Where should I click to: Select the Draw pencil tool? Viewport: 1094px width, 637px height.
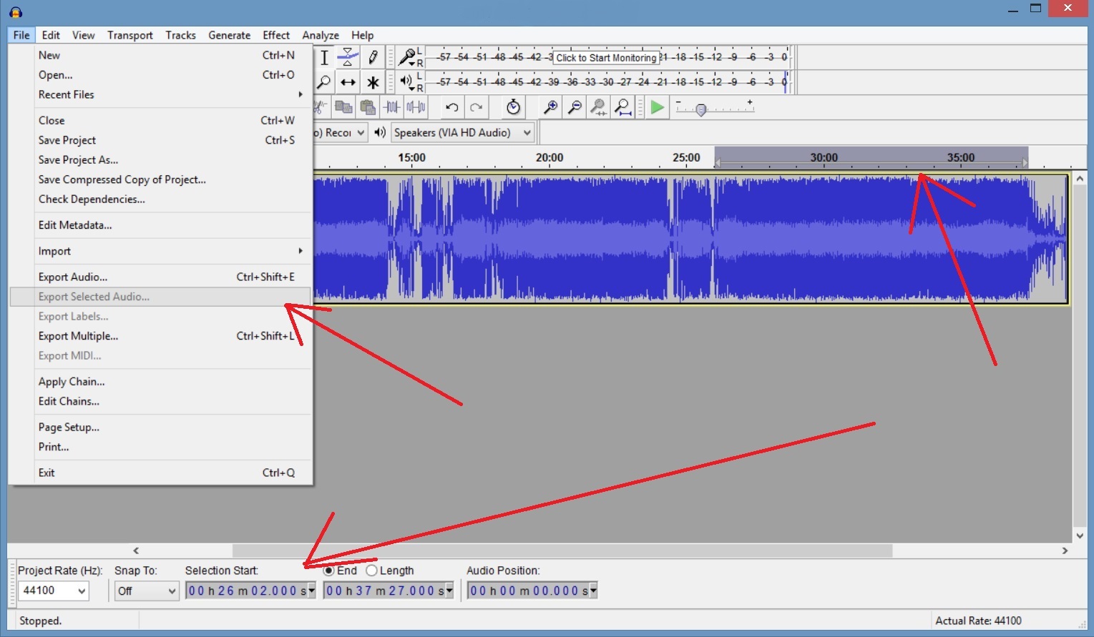pyautogui.click(x=372, y=58)
